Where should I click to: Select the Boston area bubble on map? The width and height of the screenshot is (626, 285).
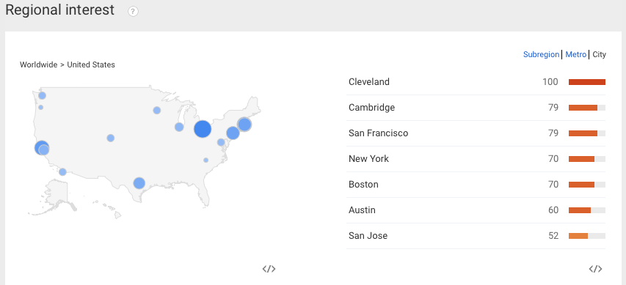(x=244, y=125)
